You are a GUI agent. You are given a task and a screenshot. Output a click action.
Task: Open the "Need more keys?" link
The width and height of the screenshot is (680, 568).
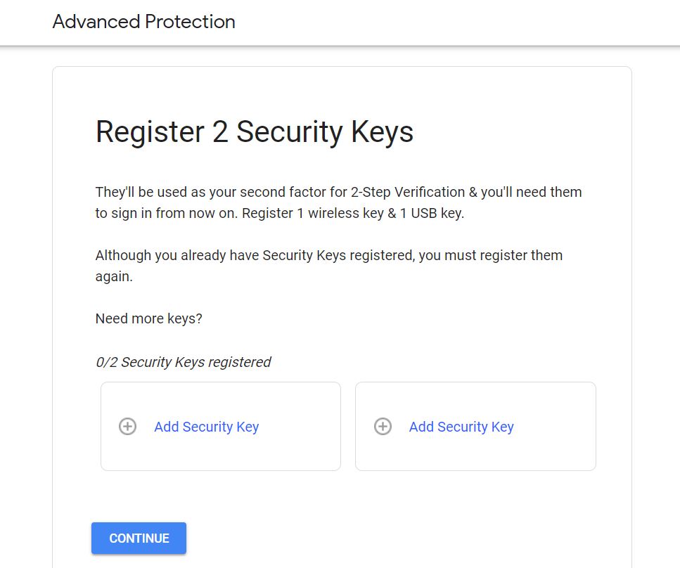(x=148, y=318)
